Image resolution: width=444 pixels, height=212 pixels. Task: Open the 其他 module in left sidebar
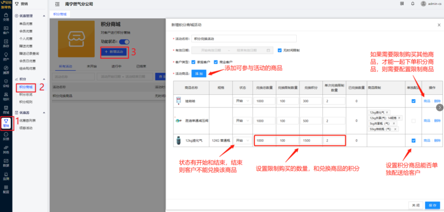point(6,149)
